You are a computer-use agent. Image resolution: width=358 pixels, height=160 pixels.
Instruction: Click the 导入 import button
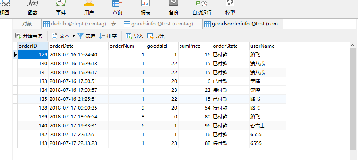[x=135, y=36]
